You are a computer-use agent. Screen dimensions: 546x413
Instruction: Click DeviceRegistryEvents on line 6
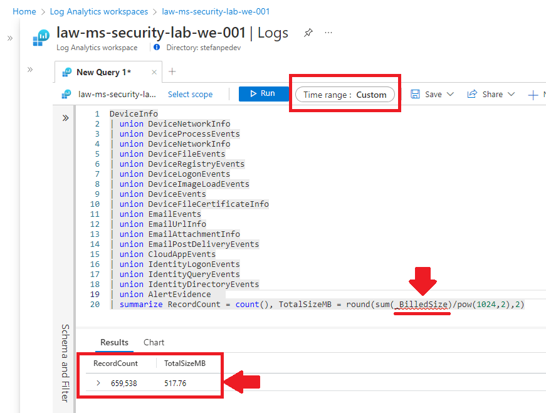(196, 164)
